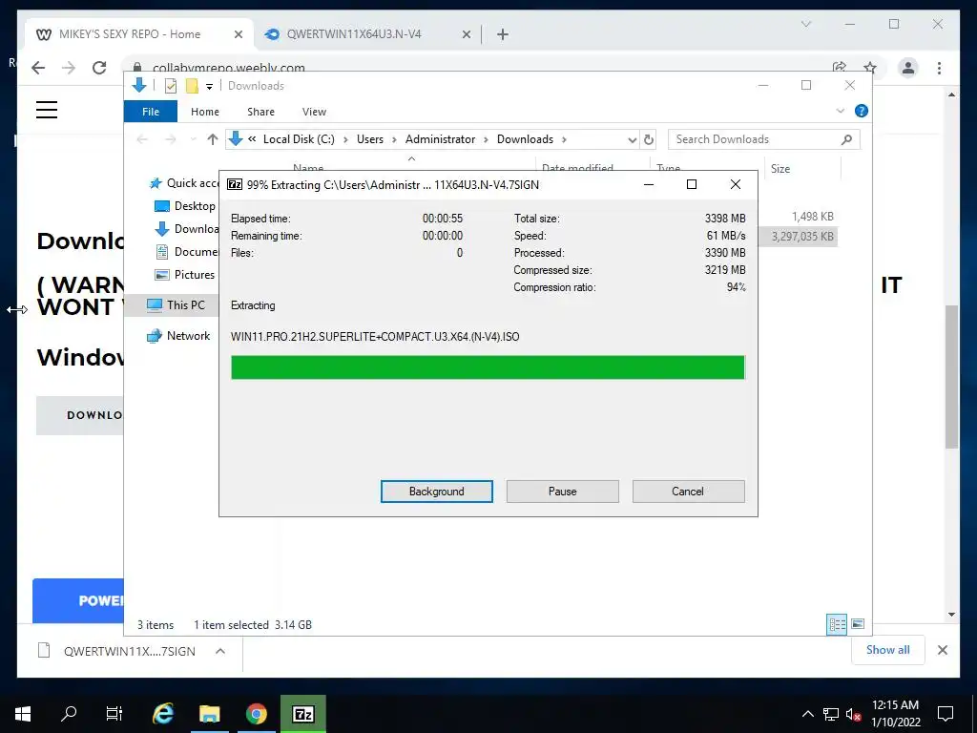Open Task View on taskbar

pos(114,714)
